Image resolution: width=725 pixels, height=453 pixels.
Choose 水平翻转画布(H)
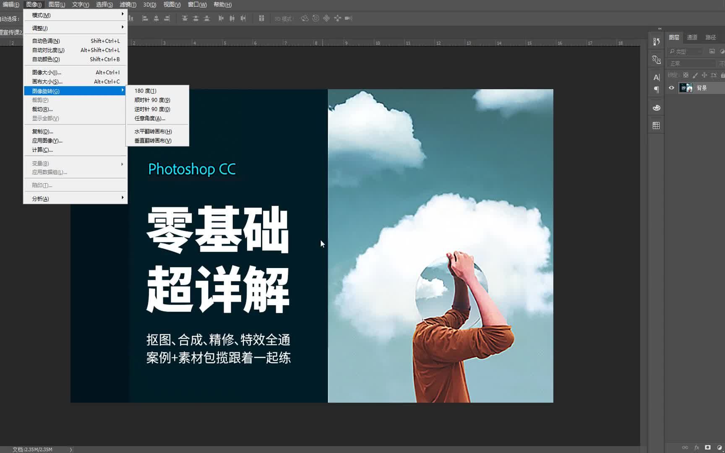point(157,131)
